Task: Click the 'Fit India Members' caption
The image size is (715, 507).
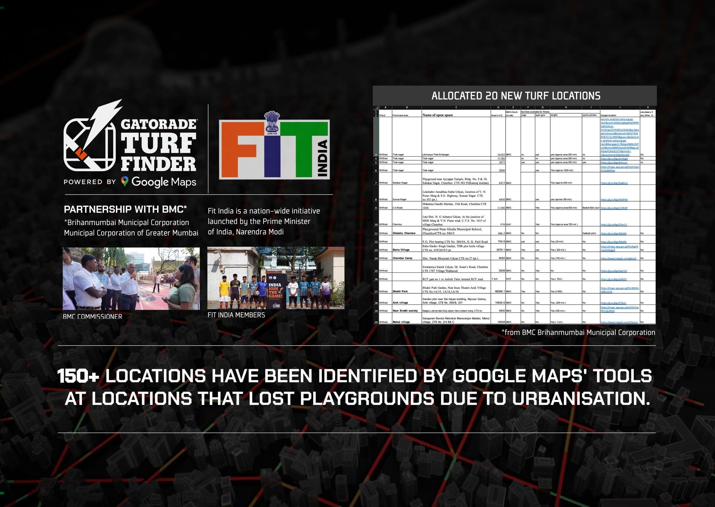Action: pyautogui.click(x=236, y=315)
